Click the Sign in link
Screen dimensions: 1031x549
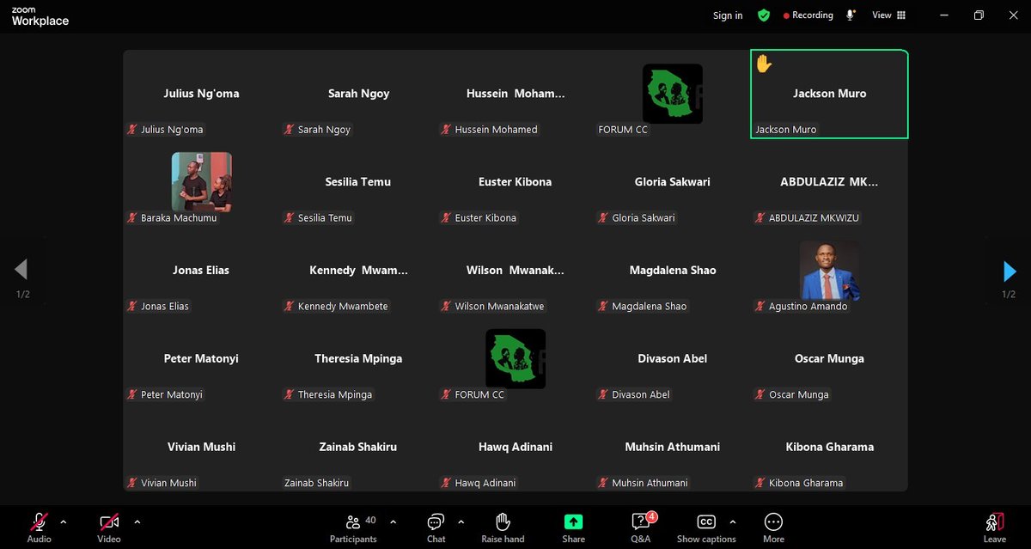coord(728,15)
